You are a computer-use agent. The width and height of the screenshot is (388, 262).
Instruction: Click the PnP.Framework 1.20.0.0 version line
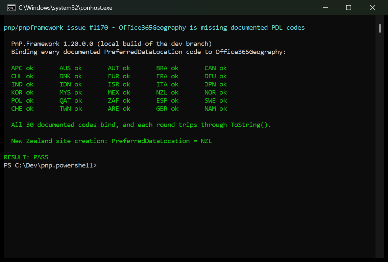(112, 44)
